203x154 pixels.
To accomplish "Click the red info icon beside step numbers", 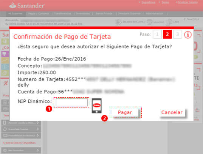I will pyautogui.click(x=188, y=34).
